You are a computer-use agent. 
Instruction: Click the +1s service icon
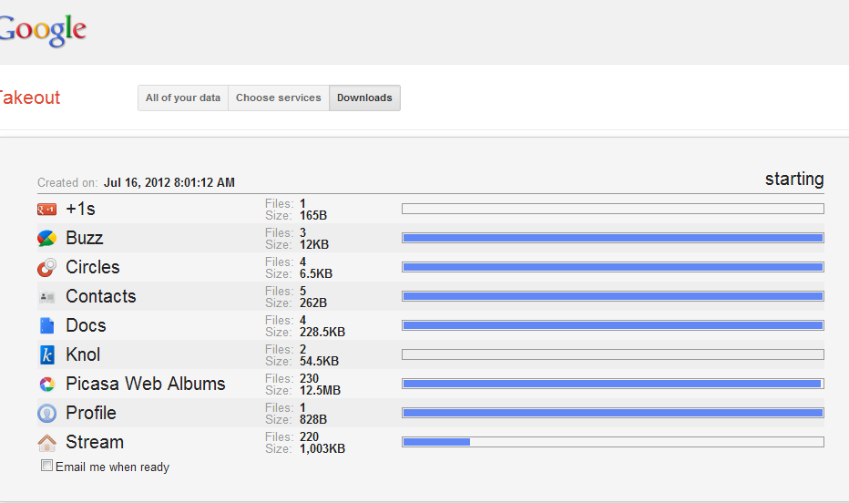pos(47,210)
